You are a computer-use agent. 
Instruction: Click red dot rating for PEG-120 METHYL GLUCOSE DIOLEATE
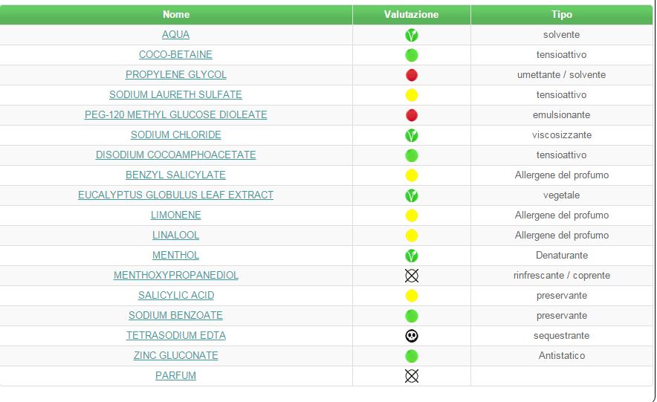412,116
